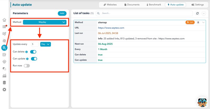
Task: Click the task Search field
Action: (x=144, y=13)
